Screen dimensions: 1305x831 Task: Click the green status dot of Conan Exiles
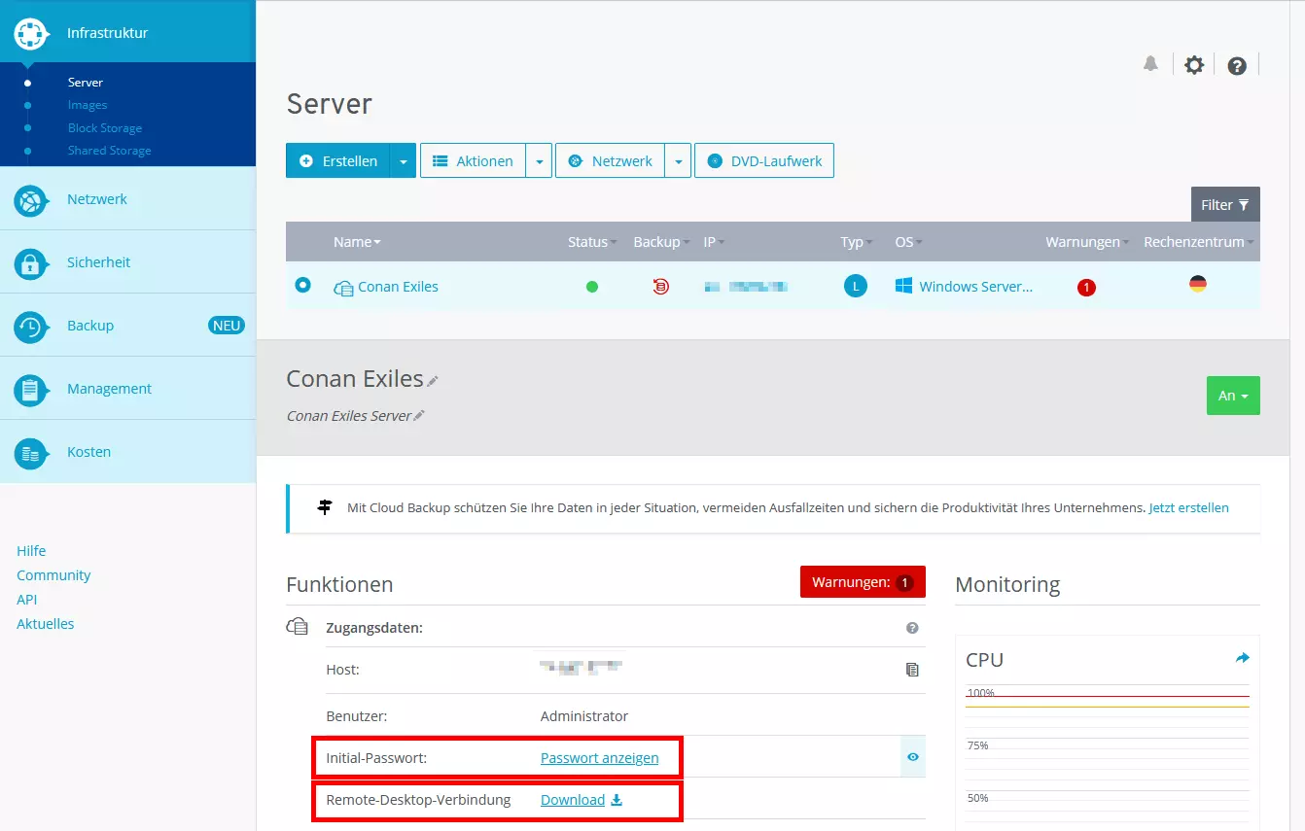coord(592,287)
